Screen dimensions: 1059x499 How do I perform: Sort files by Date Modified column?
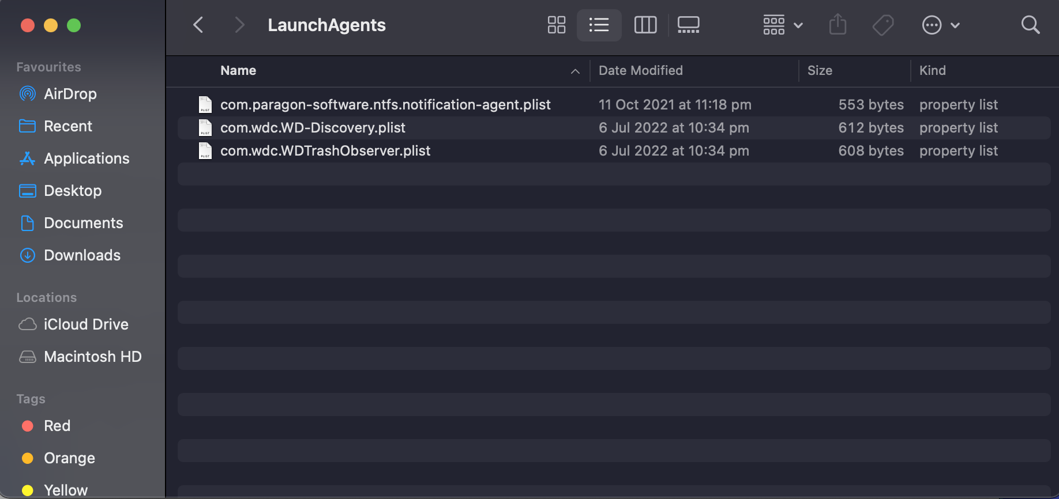(x=640, y=70)
